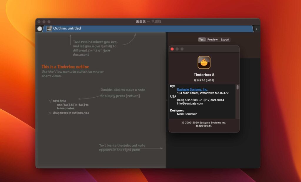Expand the 'drag notes in outlines, too' triangle
301x182 pixels.
pos(50,113)
